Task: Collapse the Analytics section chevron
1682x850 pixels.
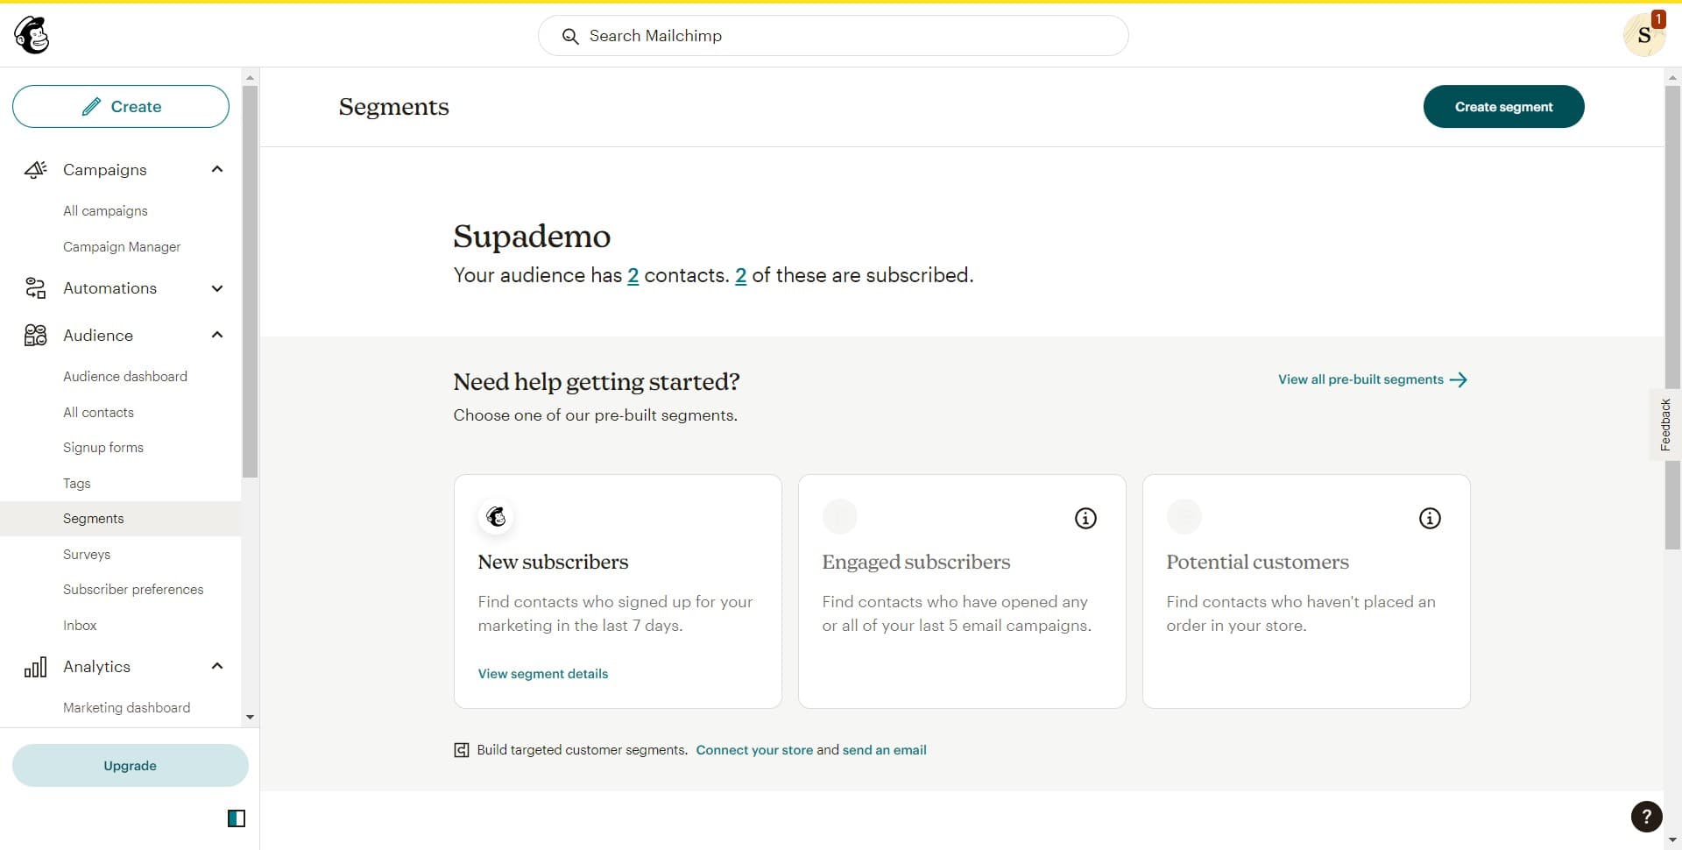Action: tap(217, 667)
